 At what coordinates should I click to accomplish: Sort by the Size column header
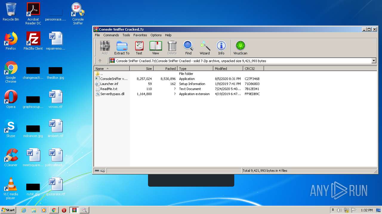point(142,68)
